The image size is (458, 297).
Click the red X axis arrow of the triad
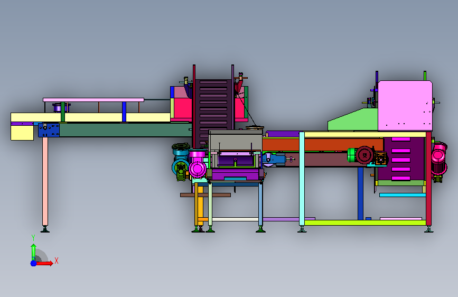click(x=44, y=263)
